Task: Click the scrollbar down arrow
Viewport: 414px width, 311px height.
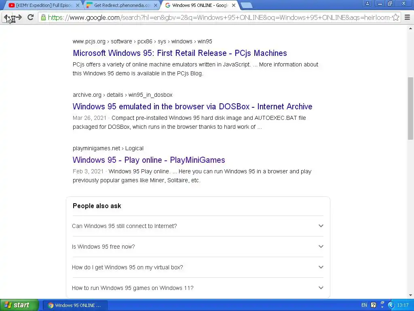Action: tap(410, 295)
